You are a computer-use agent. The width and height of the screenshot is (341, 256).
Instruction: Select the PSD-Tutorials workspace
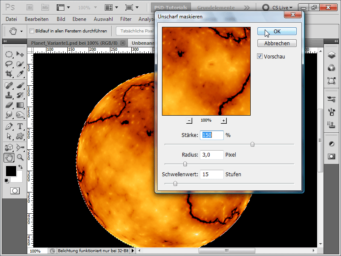point(171,8)
